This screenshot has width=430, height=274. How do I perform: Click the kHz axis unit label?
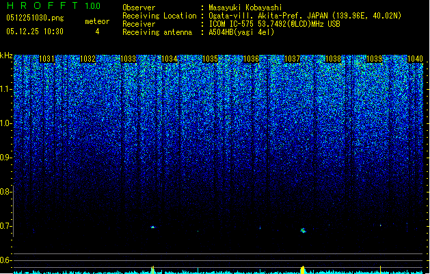[x=6, y=55]
